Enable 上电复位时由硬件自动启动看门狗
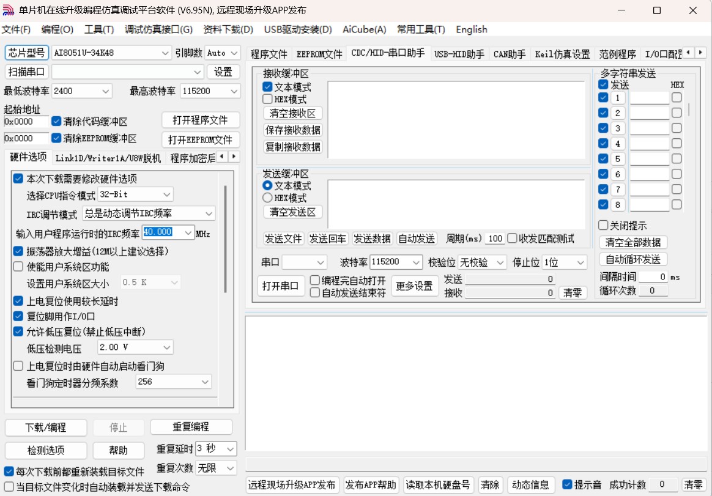Viewport: 712px width, 496px height. (18, 366)
